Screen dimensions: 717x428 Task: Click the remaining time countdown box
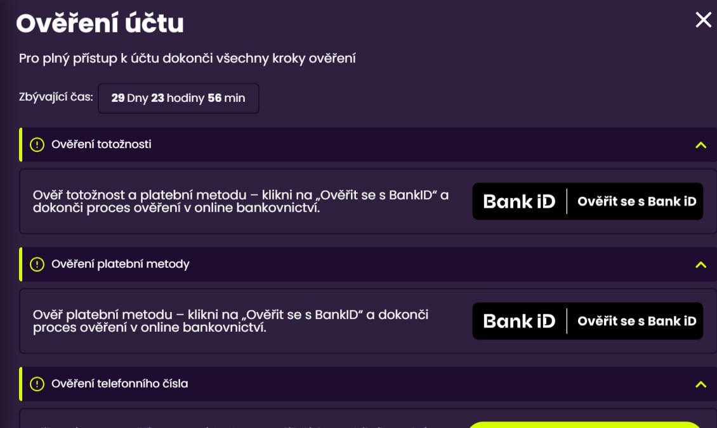[x=178, y=98]
